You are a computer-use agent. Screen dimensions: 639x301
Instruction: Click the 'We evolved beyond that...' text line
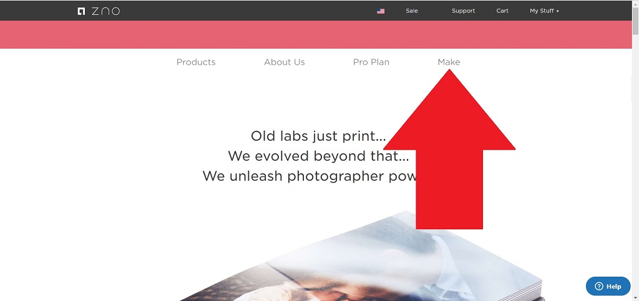click(x=318, y=156)
